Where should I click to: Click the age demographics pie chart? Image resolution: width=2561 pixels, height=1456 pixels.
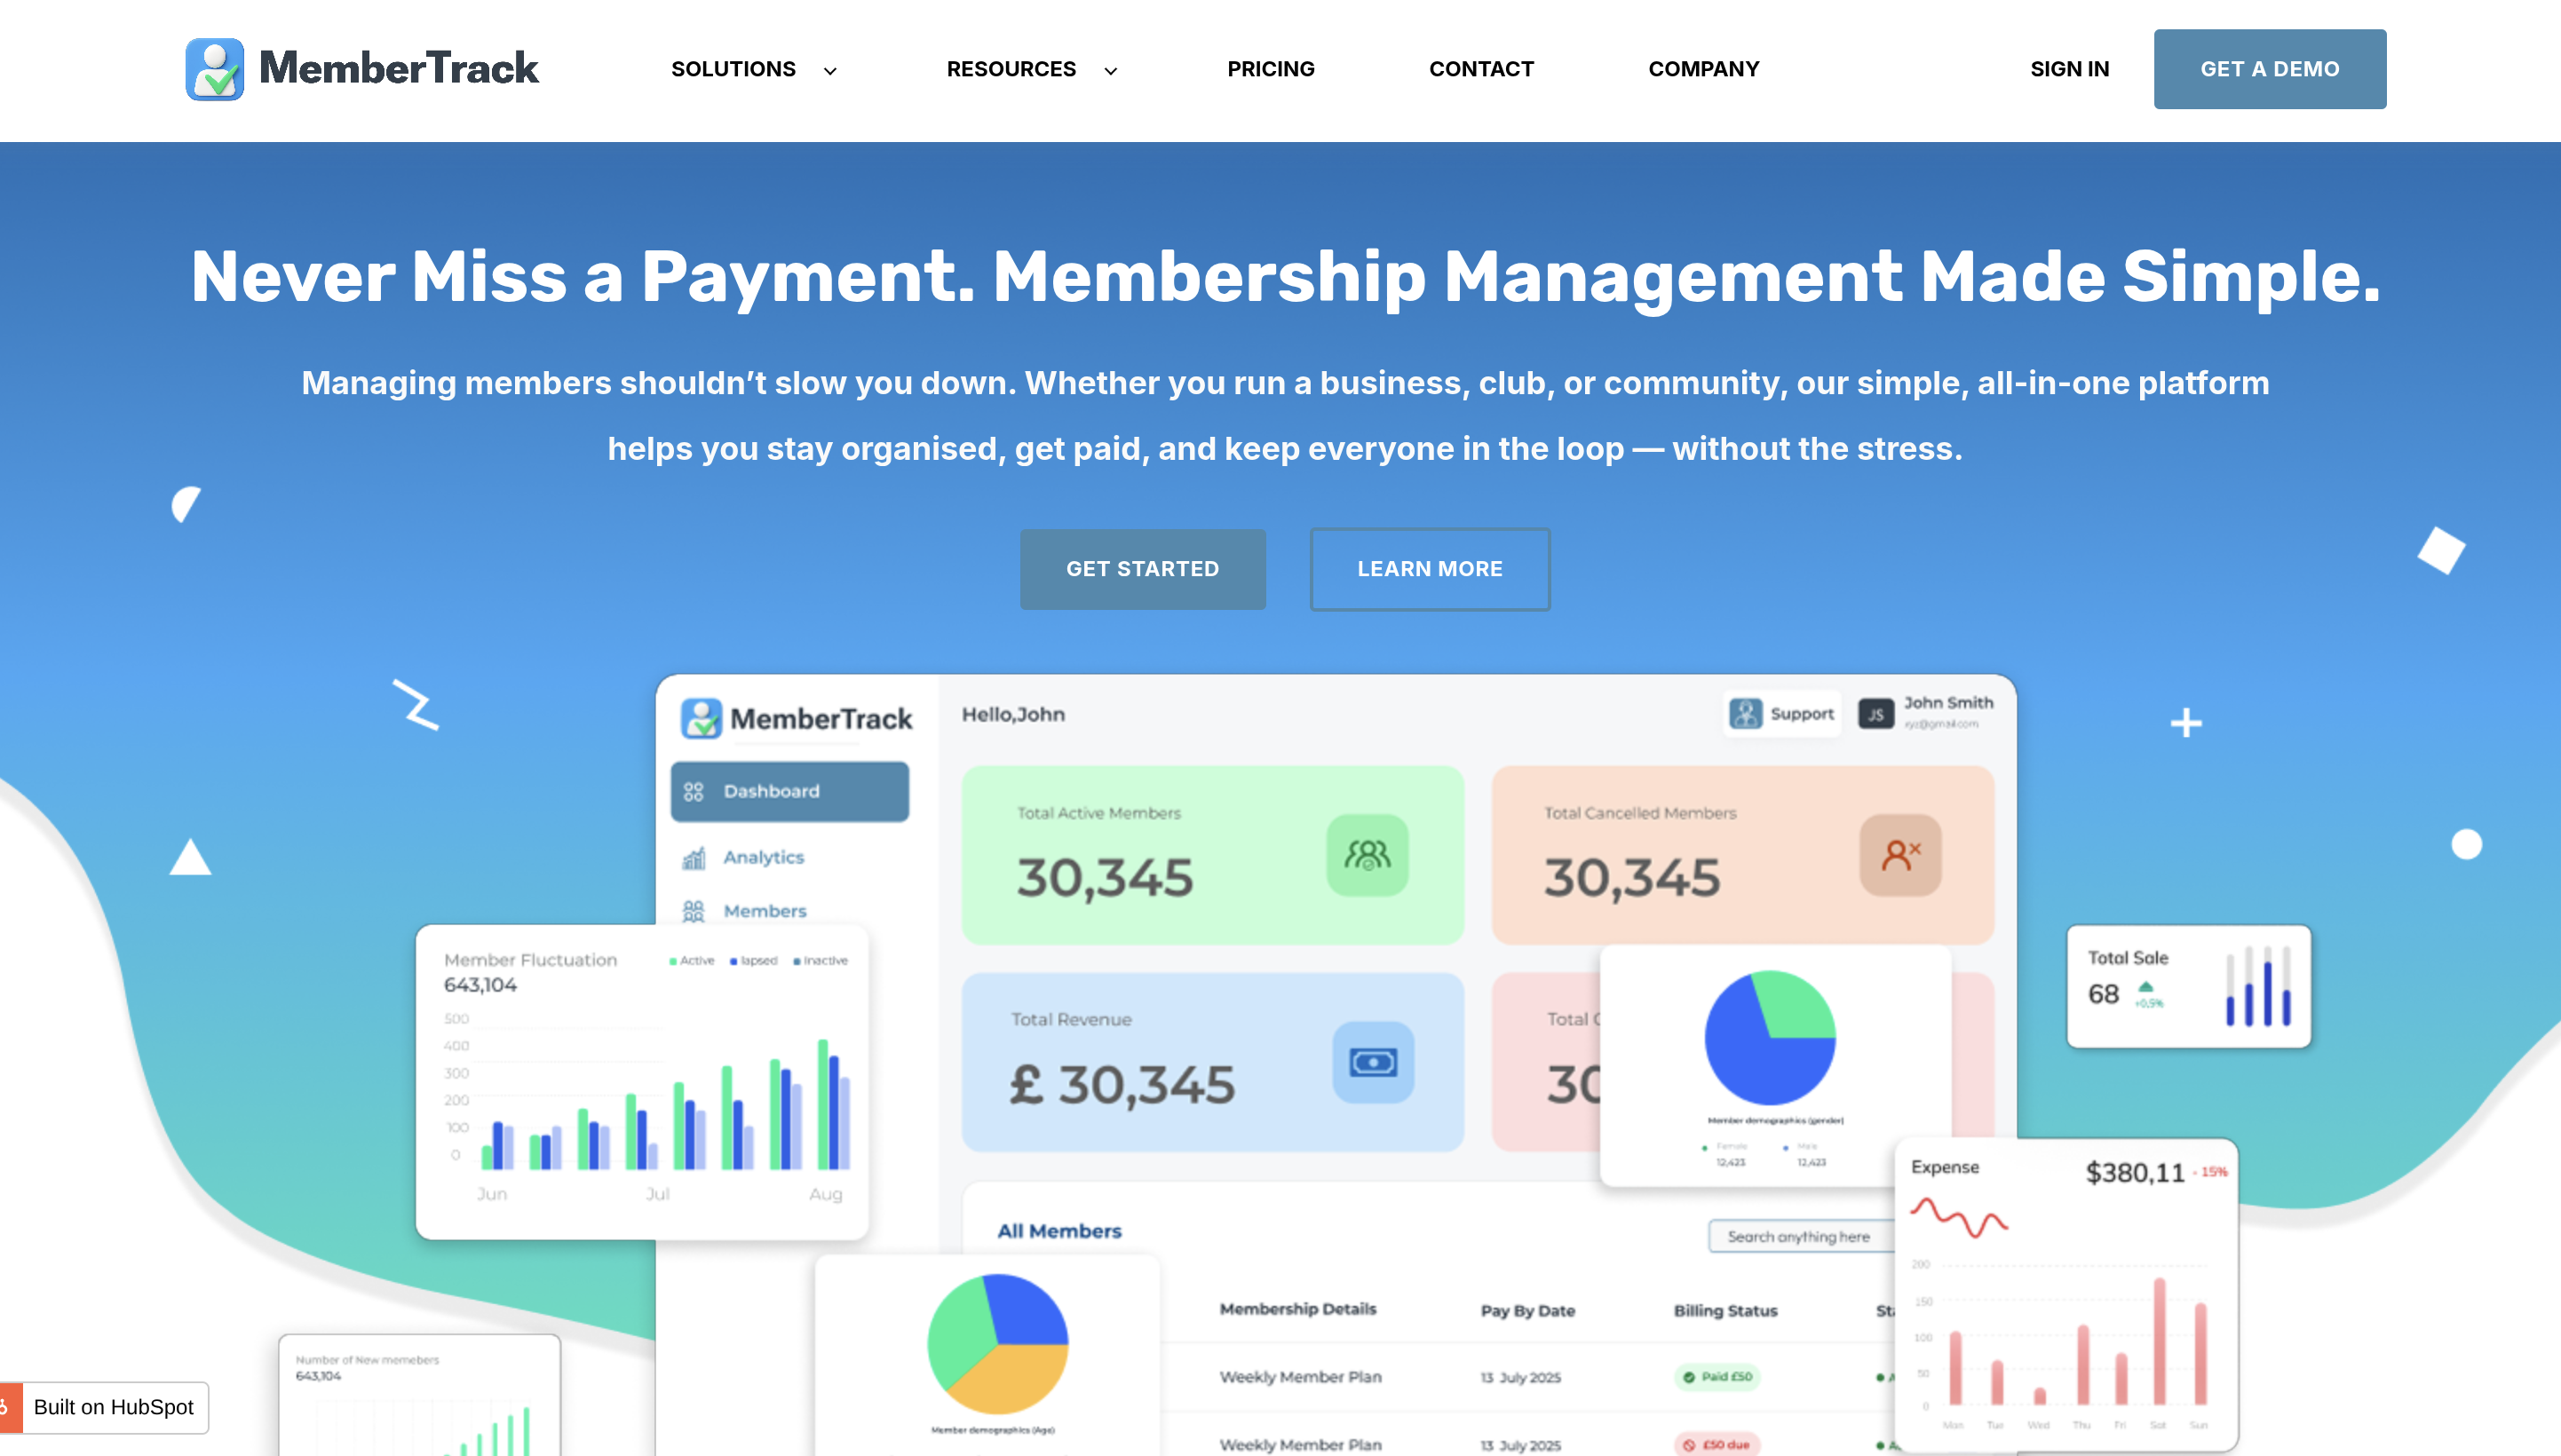tap(997, 1343)
